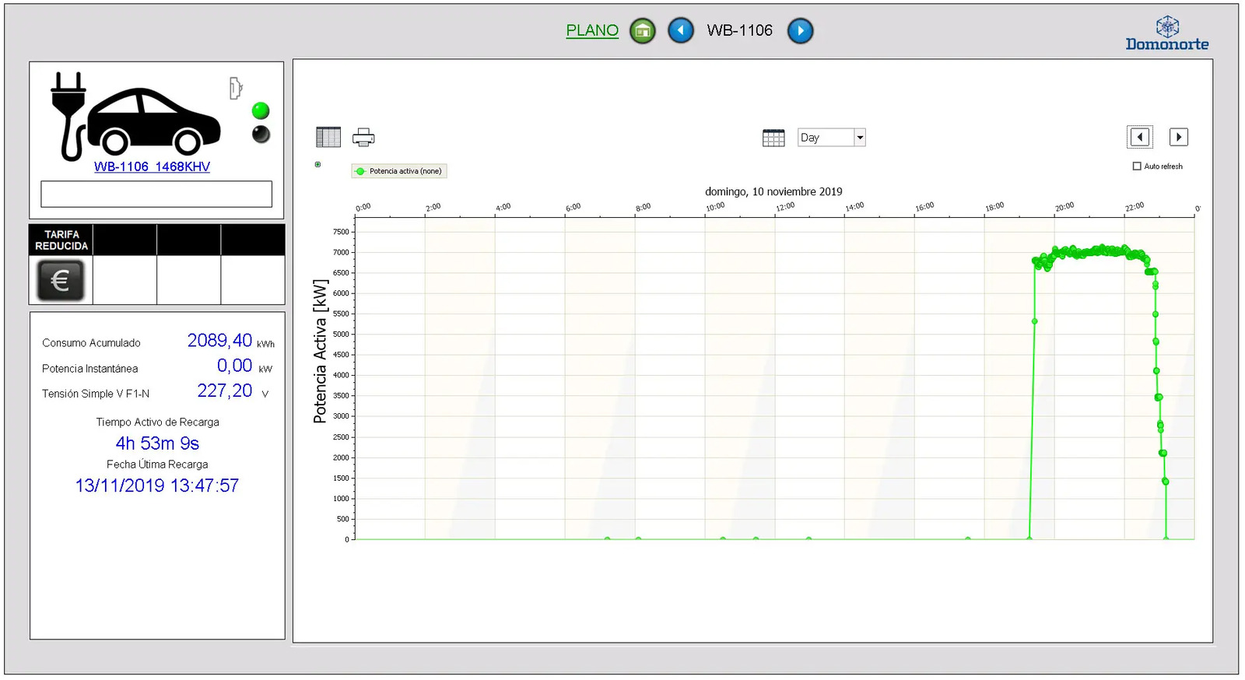Print the chart using the printer icon
Viewport: 1245px width, 680px height.
point(363,138)
